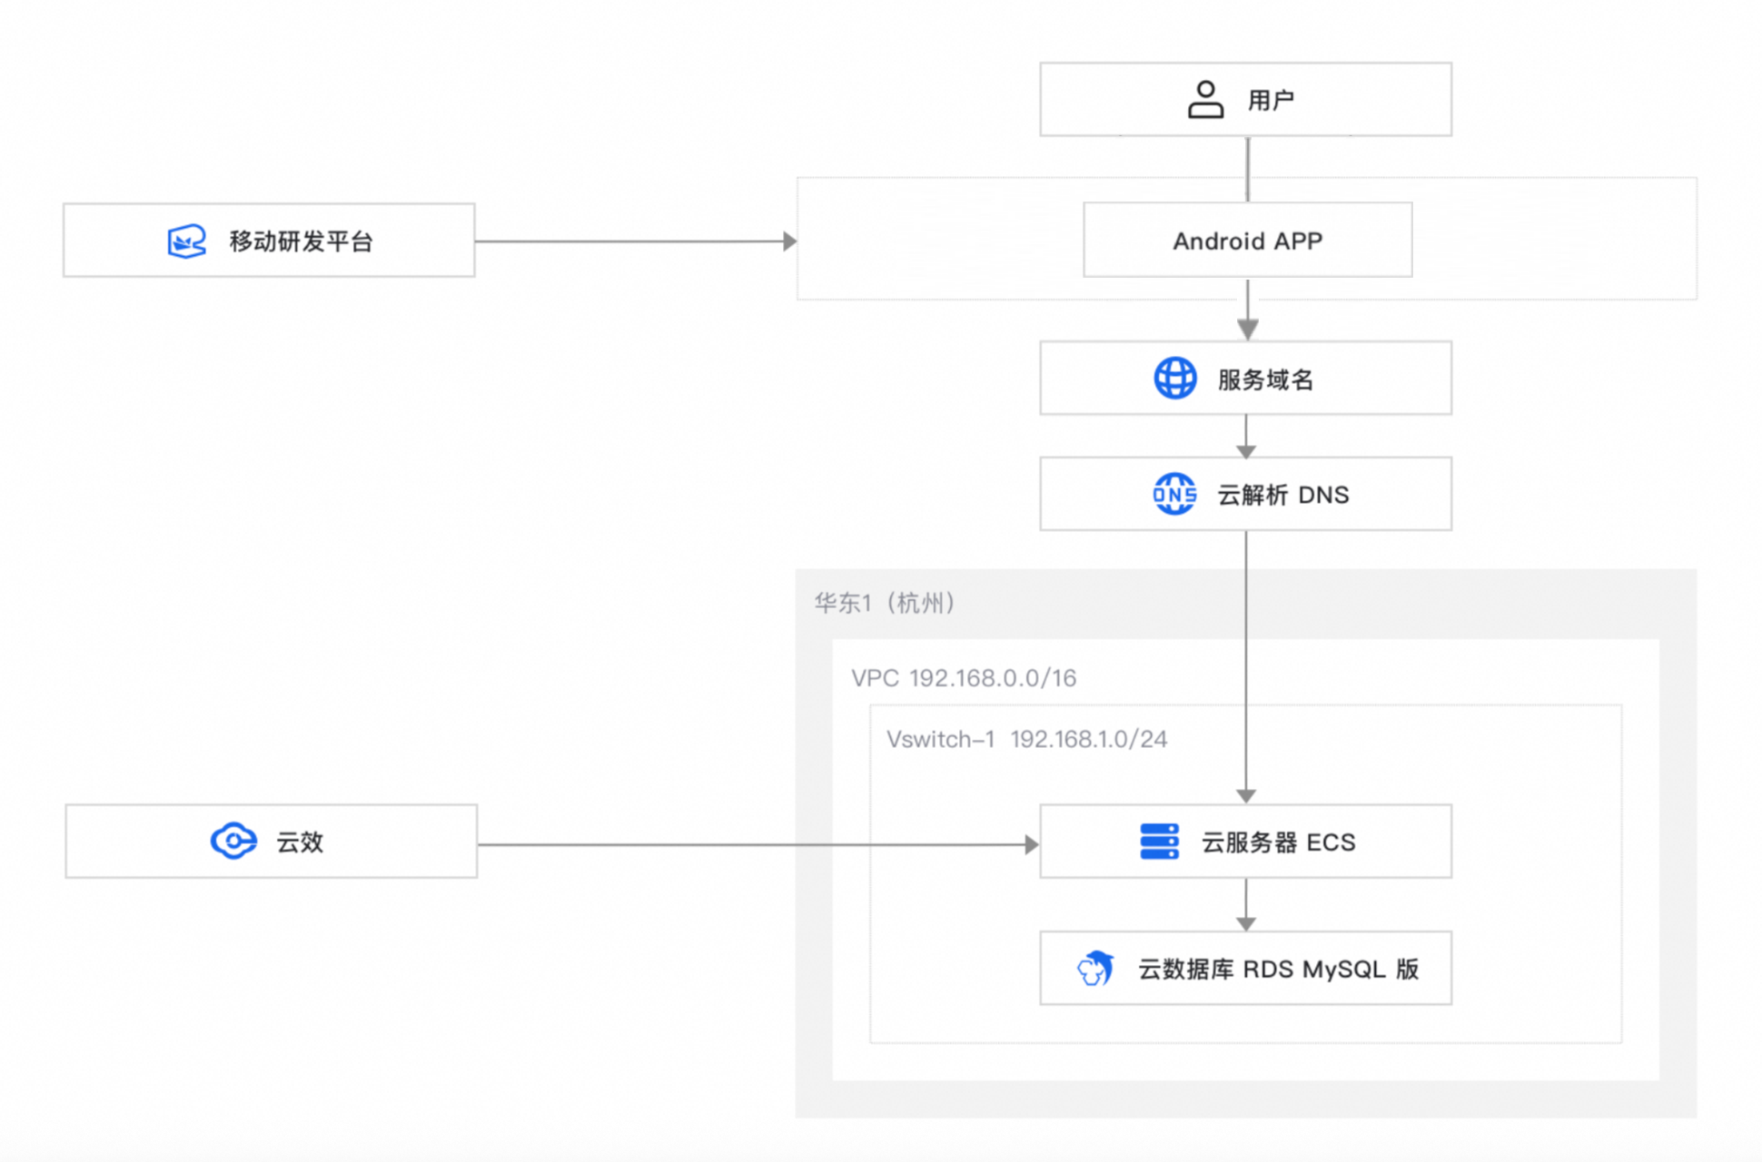Screen dimensions: 1762x1162
Task: Select the 云数据库 RDS MySQL 版 label
Action: (x=1279, y=970)
